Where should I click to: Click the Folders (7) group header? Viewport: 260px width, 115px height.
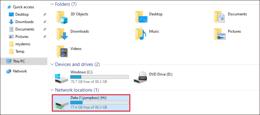pos(66,4)
